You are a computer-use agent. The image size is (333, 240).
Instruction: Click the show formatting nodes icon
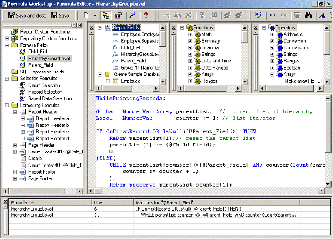coord(214,16)
